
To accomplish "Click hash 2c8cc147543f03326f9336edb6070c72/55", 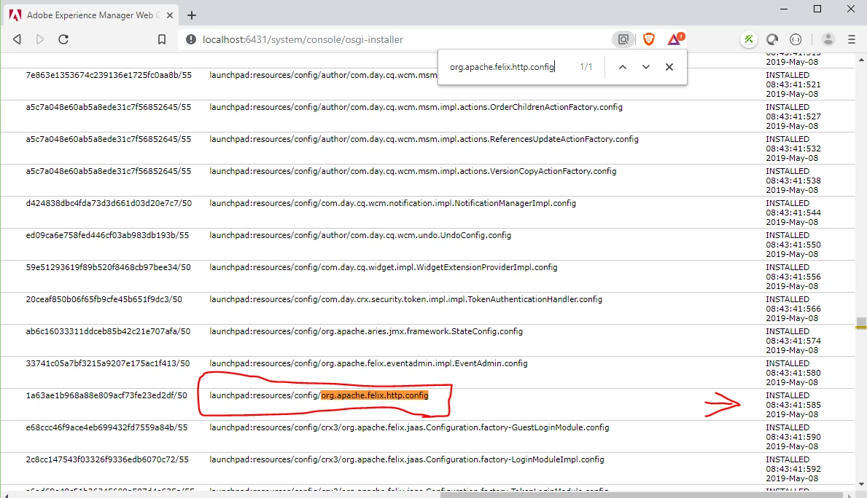I will (107, 459).
